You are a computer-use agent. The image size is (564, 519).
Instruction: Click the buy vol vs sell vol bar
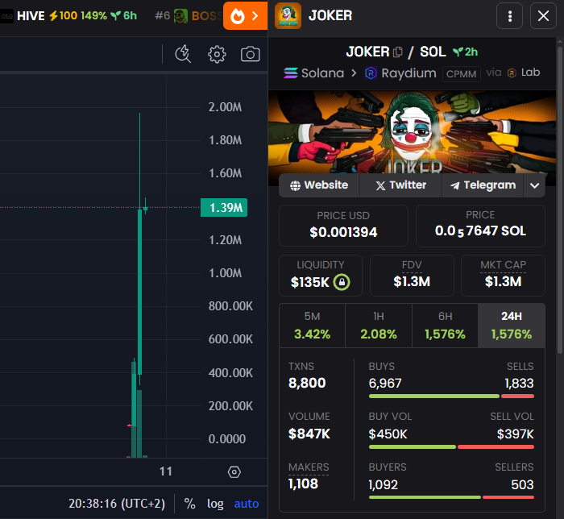point(451,447)
